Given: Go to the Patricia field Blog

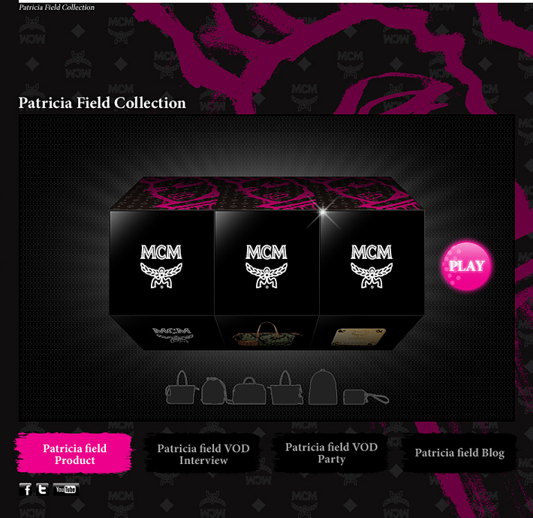Looking at the screenshot, I should click(x=459, y=453).
